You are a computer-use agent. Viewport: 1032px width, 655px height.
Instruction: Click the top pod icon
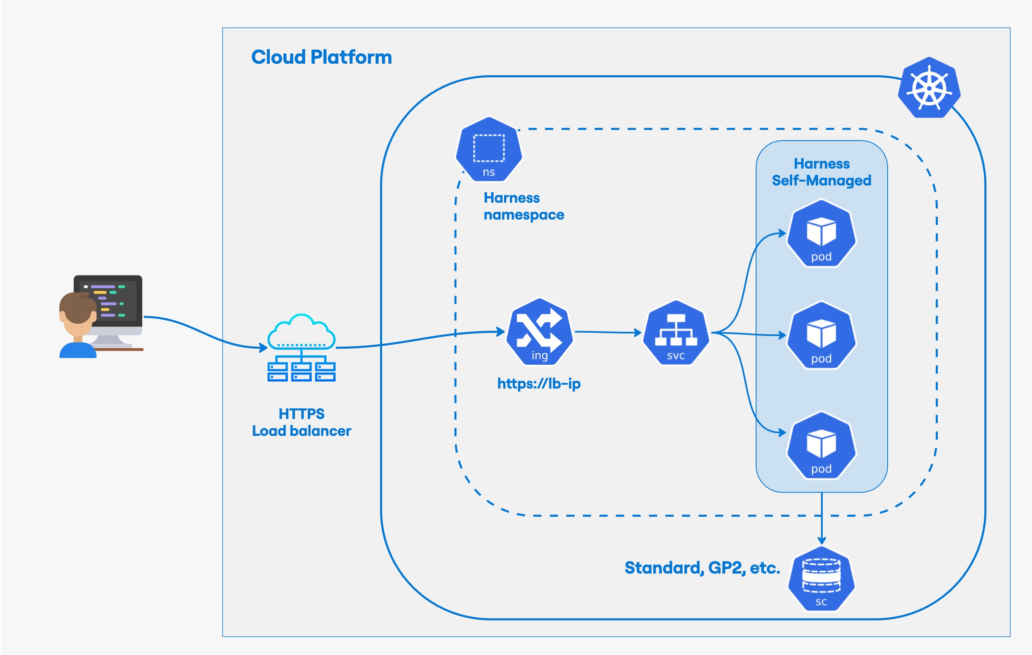click(821, 234)
